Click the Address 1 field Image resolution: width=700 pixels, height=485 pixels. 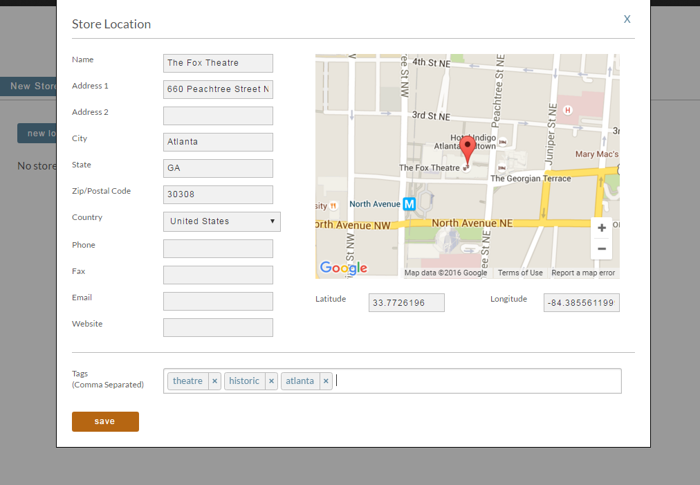pyautogui.click(x=218, y=89)
